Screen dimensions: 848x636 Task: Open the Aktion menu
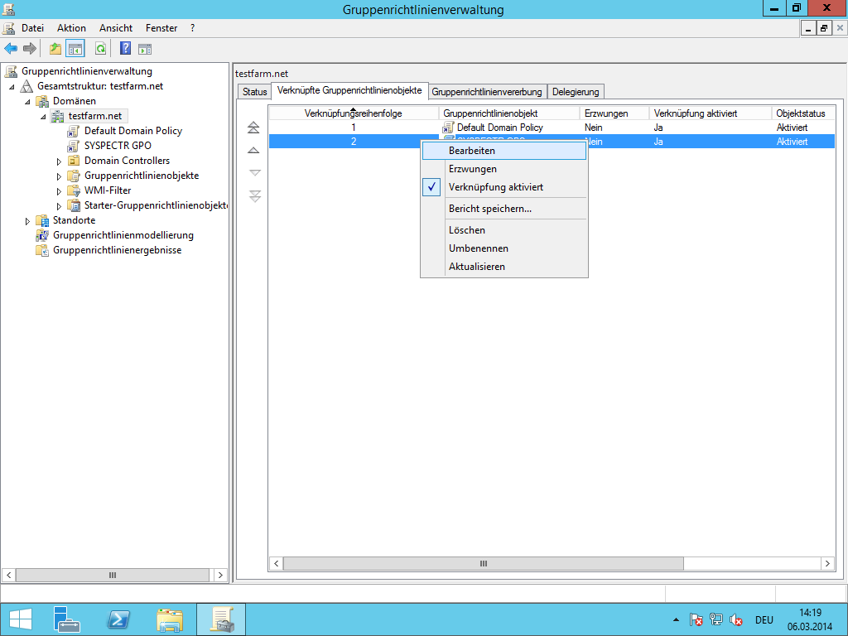pos(71,28)
